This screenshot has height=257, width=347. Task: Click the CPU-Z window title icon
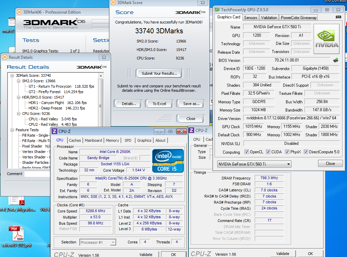(x=54, y=131)
